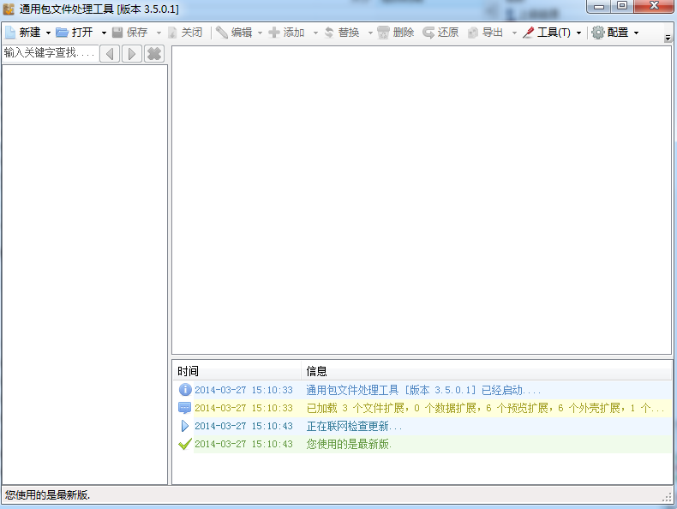Image resolution: width=677 pixels, height=509 pixels.
Task: Click the 关闭 (Close file) toolbar icon
Action: coord(172,33)
